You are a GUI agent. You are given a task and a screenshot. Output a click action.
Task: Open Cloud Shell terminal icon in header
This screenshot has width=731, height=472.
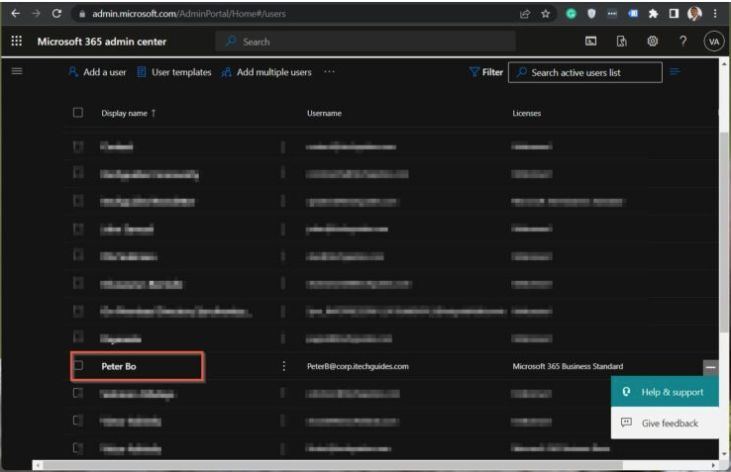click(x=590, y=42)
